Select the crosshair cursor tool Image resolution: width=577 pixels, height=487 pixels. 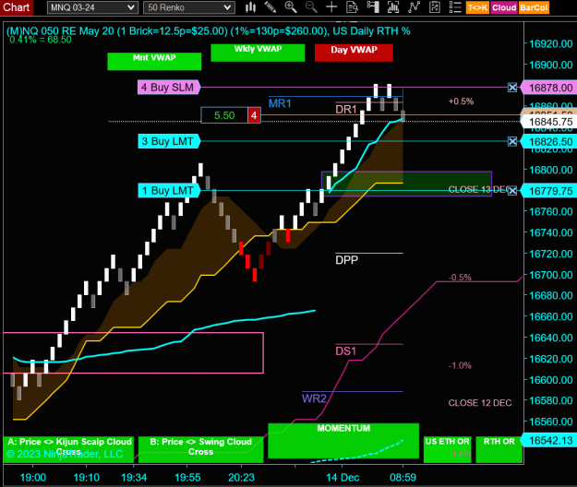coord(331,7)
